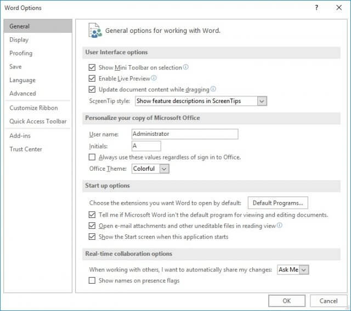351x311 pixels.
Task: Click info icon next to Enable Live Preview
Action: point(154,78)
